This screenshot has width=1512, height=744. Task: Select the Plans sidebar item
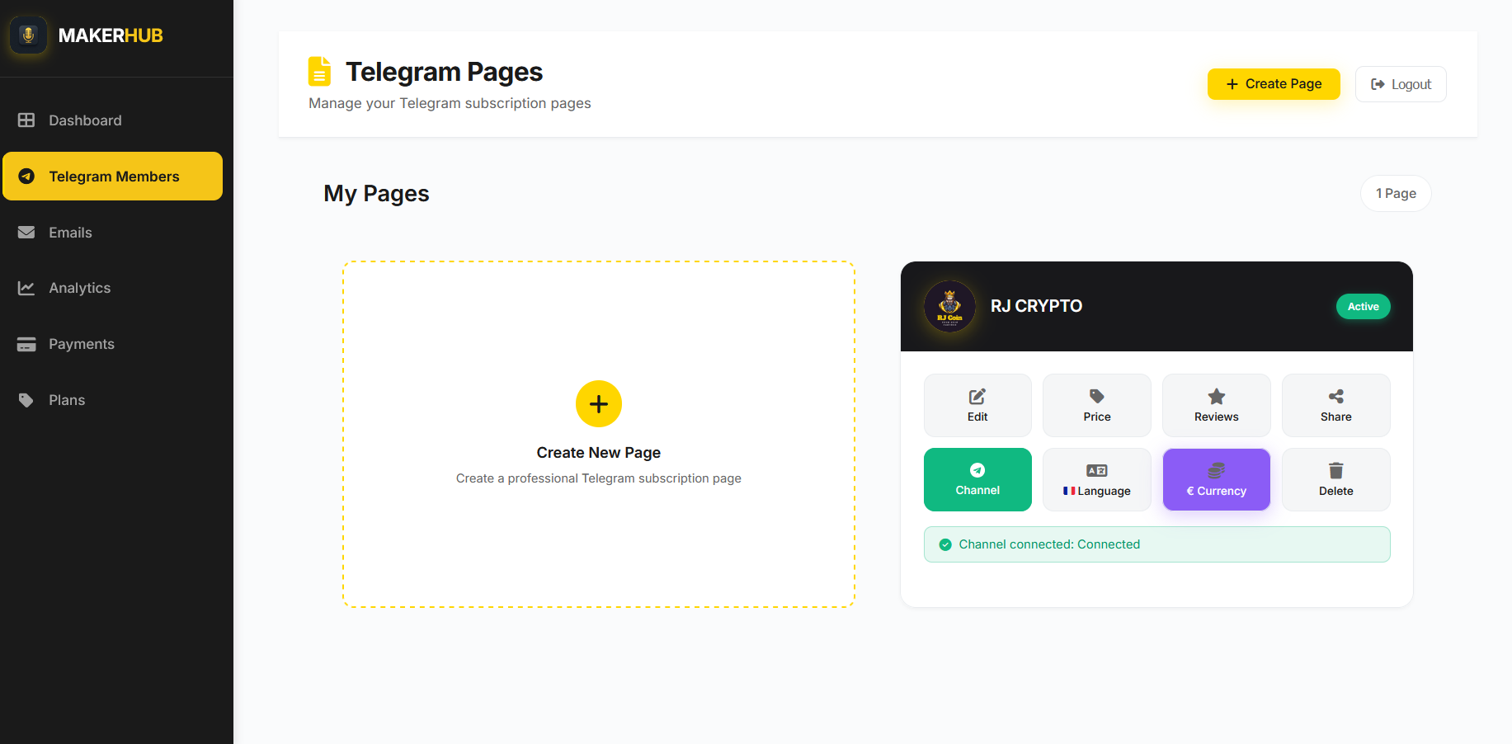pyautogui.click(x=66, y=399)
